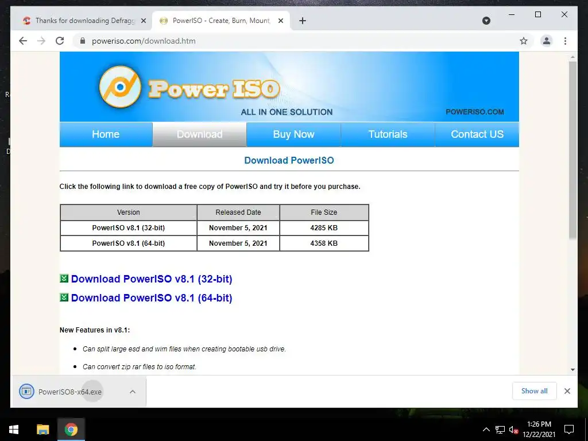This screenshot has width=588, height=441.
Task: Click the scrollbar down arrow
Action: point(572,370)
